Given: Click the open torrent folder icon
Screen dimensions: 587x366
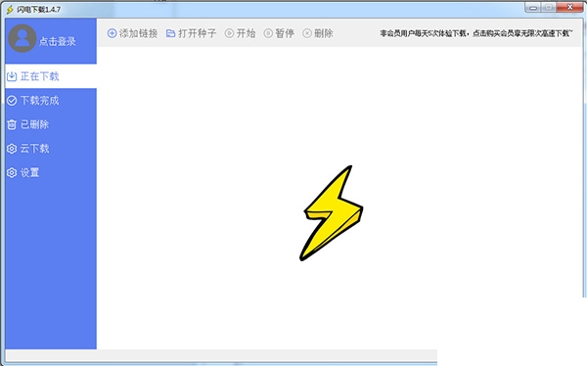Looking at the screenshot, I should (x=170, y=33).
